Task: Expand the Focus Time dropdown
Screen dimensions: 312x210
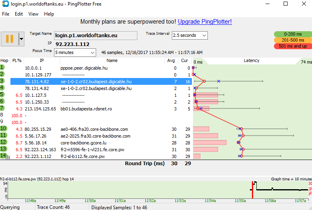Action: [x=92, y=52]
